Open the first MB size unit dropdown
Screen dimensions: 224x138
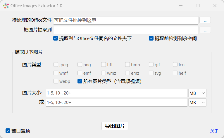(x=197, y=93)
